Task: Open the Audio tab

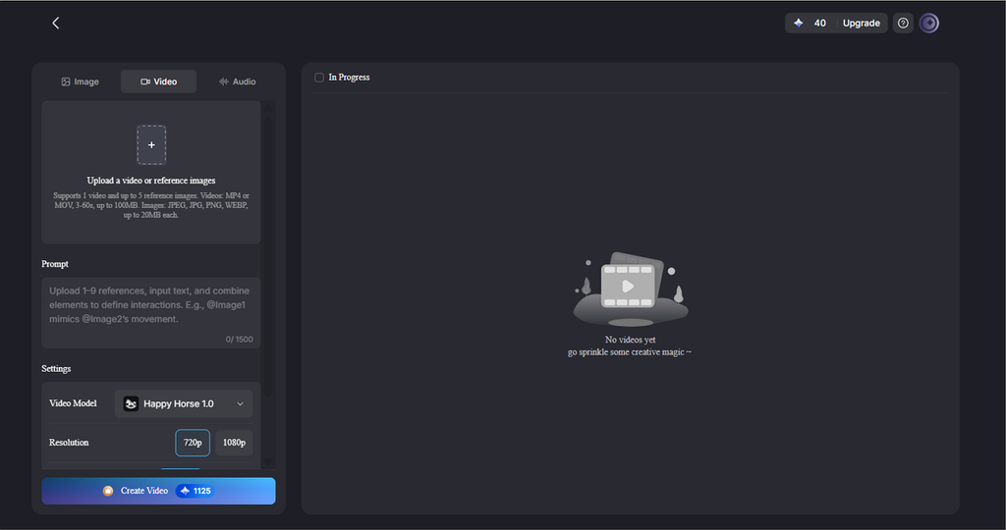Action: [238, 81]
